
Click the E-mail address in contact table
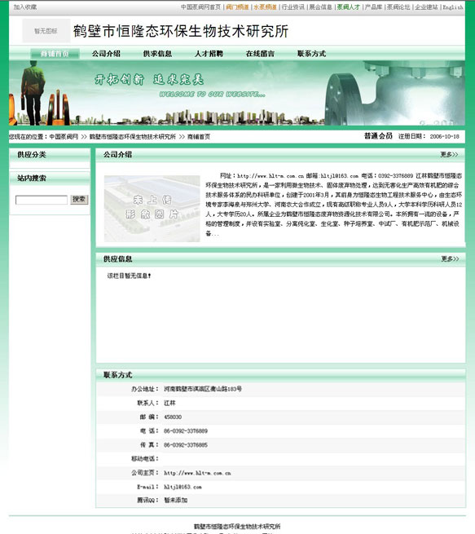pos(183,487)
